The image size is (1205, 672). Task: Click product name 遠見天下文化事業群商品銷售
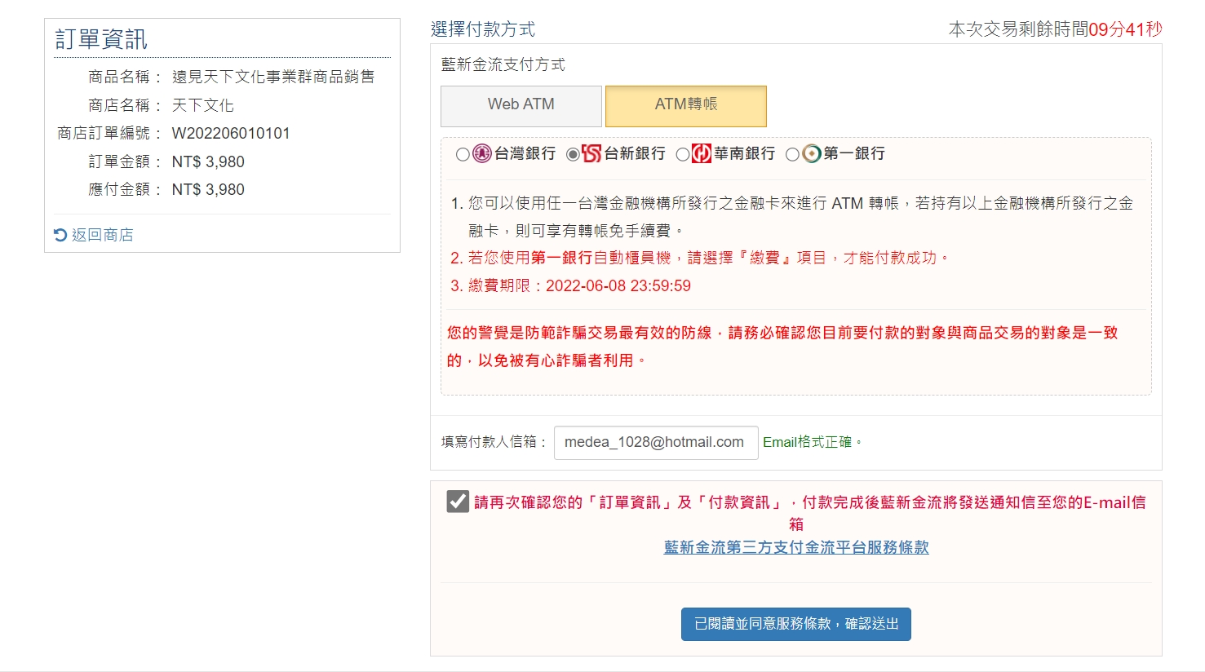273,77
